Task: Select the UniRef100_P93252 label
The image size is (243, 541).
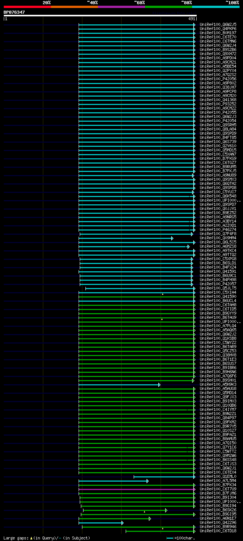Action: pos(218,104)
